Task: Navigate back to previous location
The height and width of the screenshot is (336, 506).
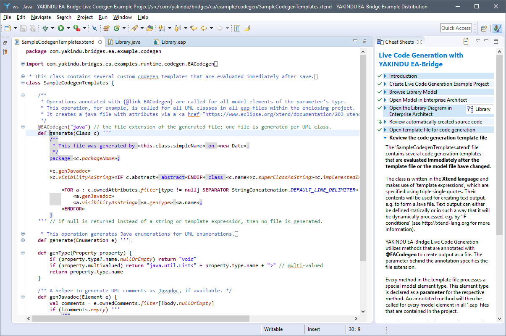Action: coord(204,28)
